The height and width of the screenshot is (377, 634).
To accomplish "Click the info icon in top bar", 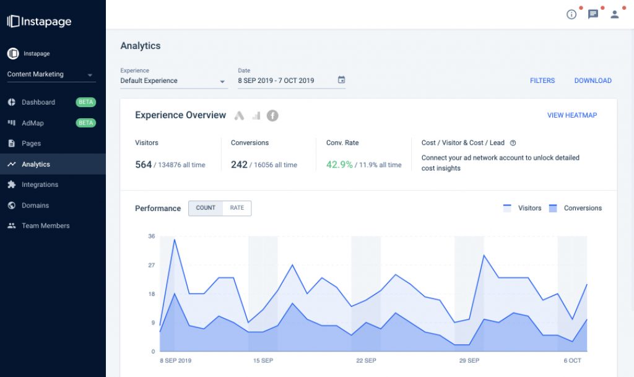I will click(571, 14).
